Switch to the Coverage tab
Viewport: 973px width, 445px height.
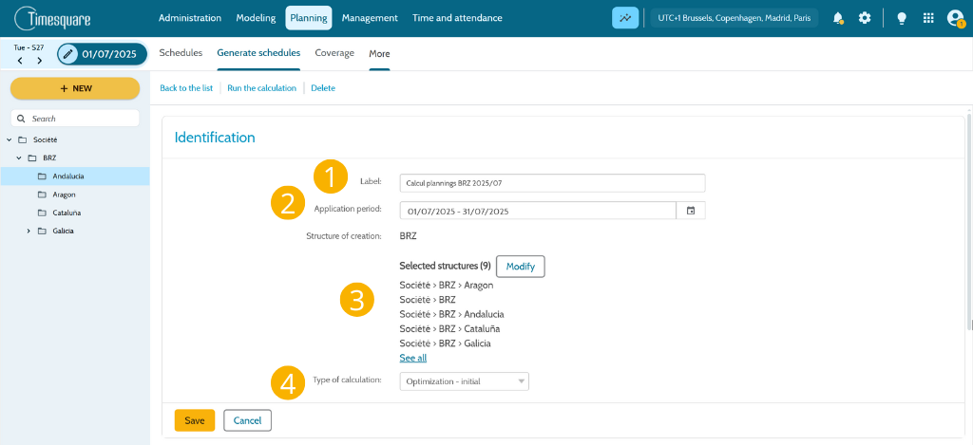(x=334, y=53)
